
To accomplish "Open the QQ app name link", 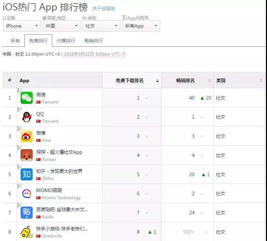I will pyautogui.click(x=40, y=114).
